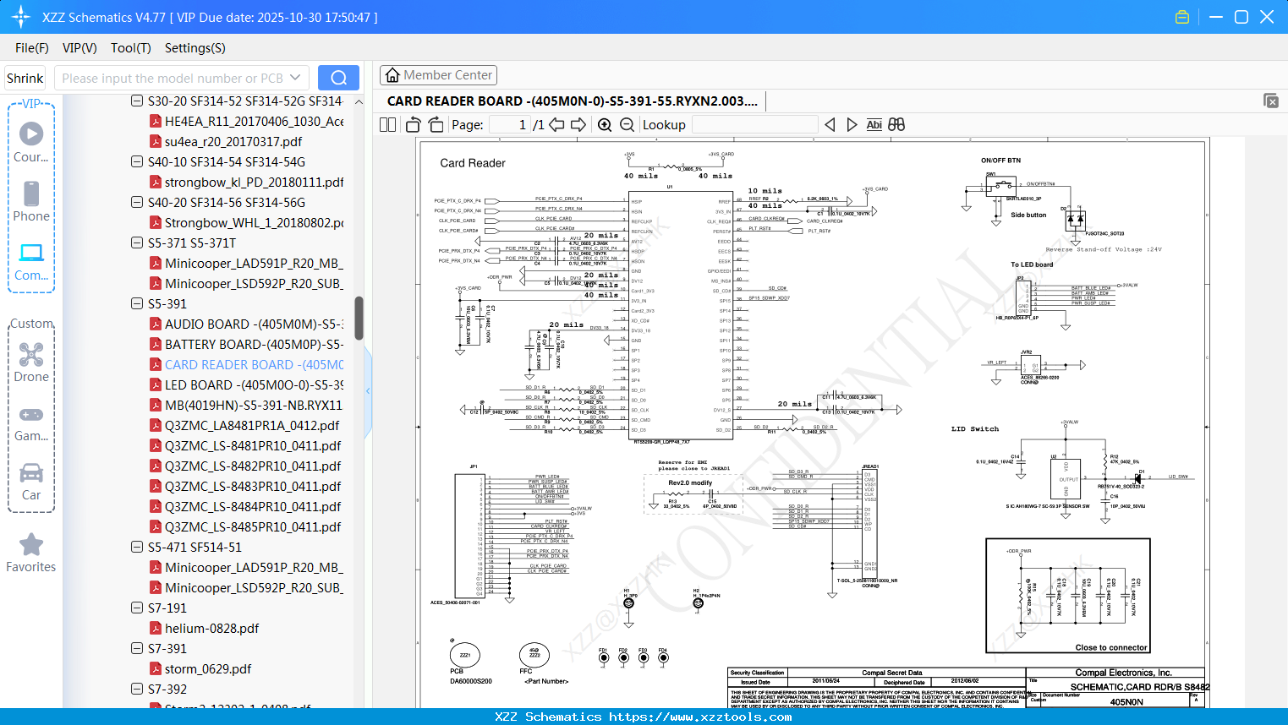Collapse the S5-371 S5-371T node
The width and height of the screenshot is (1288, 725).
coord(137,243)
